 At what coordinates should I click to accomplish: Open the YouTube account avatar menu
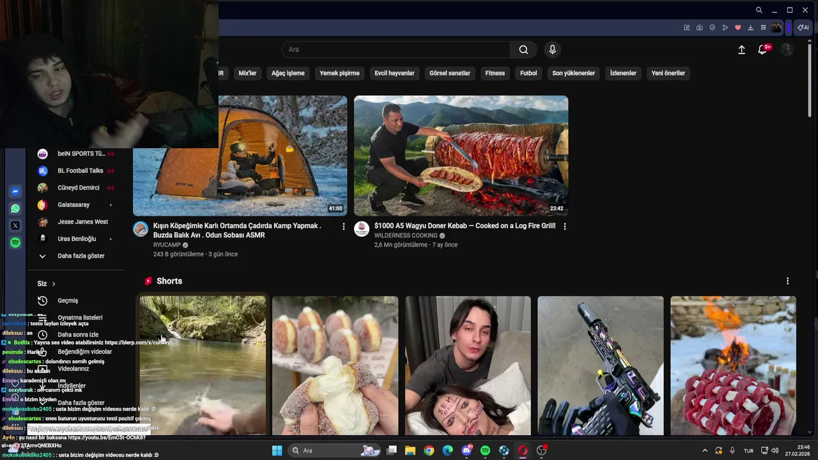pos(787,50)
